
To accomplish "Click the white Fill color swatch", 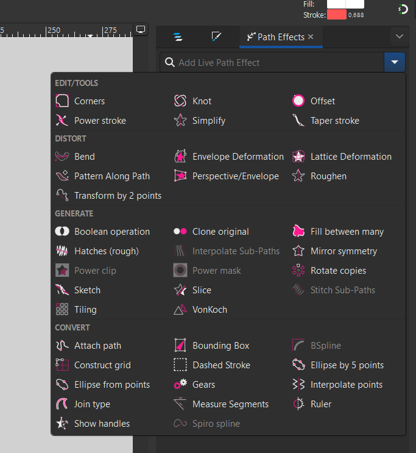I will (x=345, y=4).
